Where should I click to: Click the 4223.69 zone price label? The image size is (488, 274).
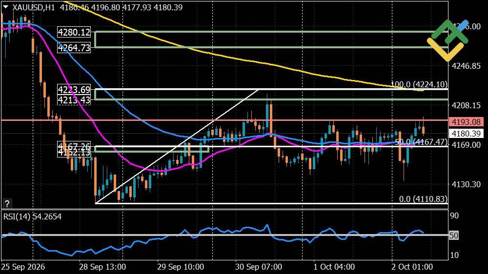coord(74,90)
